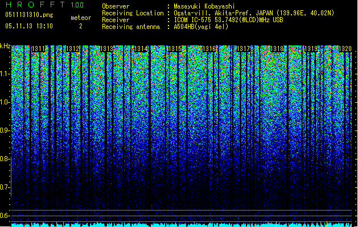Click the 1318 time marker
This screenshot has width=358, height=227.
(x=277, y=49)
